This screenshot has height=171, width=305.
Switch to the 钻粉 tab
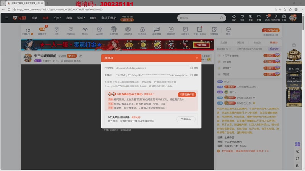point(273,43)
